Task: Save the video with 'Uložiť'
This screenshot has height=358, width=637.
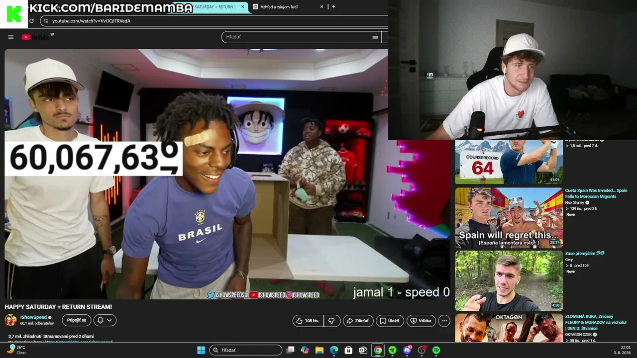Action: click(x=390, y=321)
